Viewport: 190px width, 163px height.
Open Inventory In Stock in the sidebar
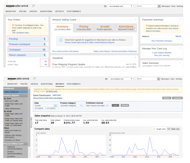coord(12,140)
